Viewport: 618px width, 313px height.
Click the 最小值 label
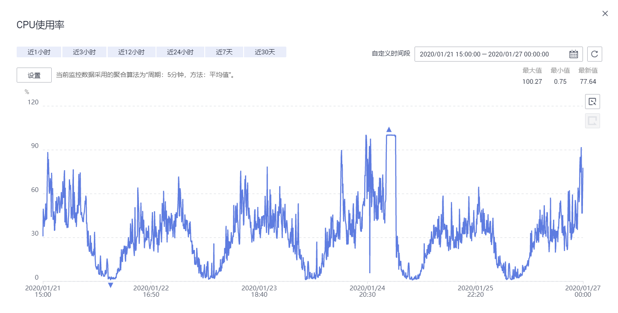click(x=560, y=71)
